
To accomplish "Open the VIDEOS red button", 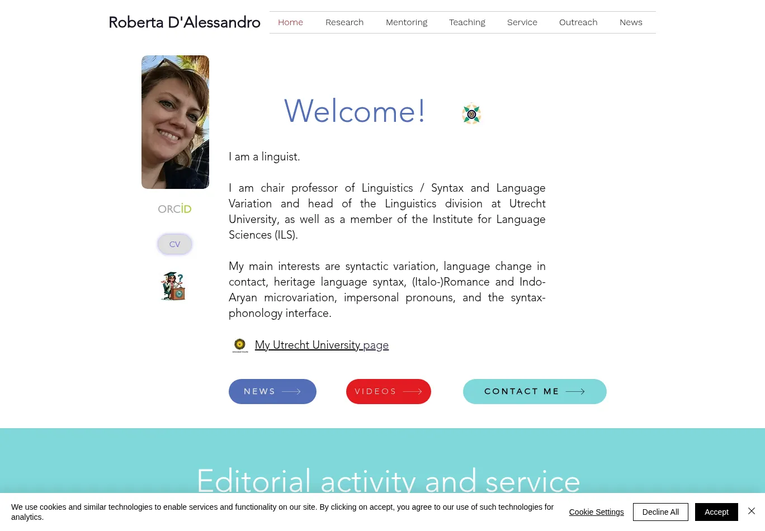I will point(388,391).
